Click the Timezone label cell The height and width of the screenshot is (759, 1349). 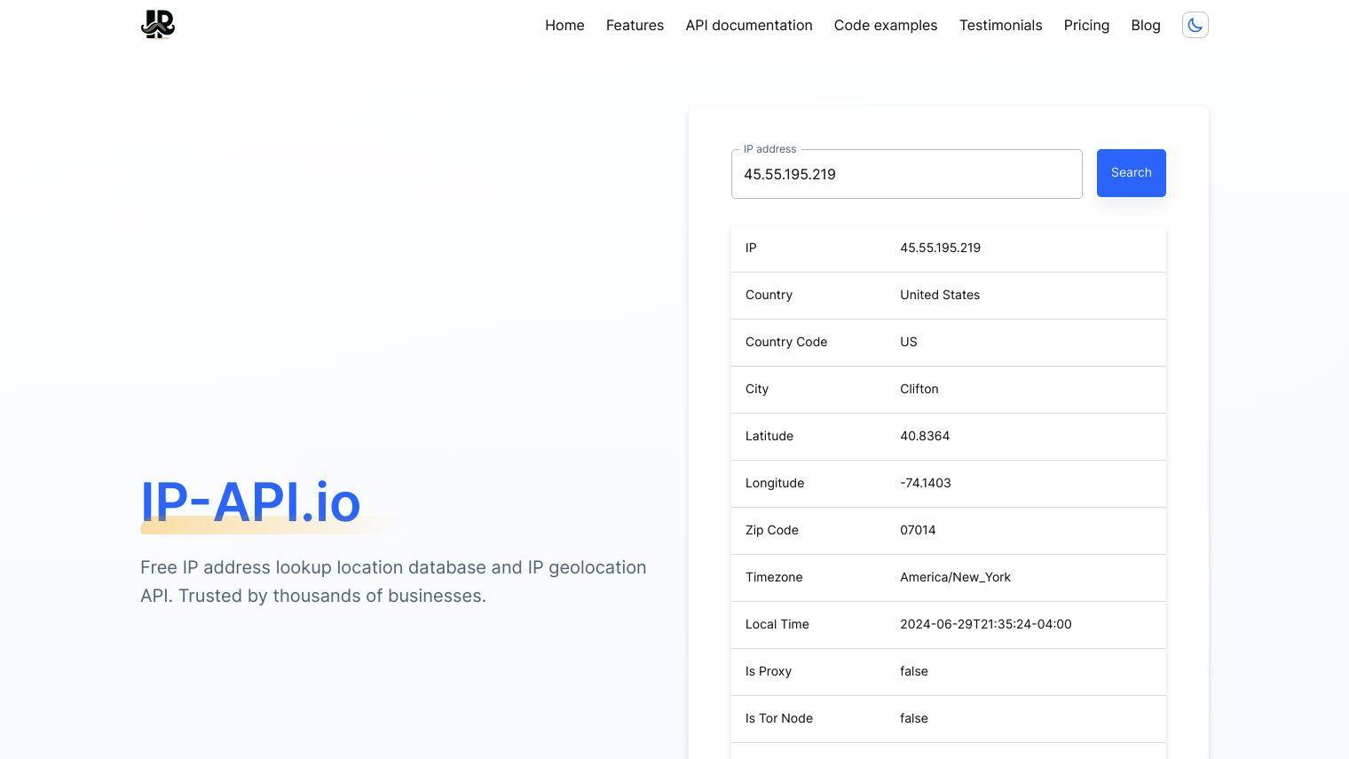coord(774,578)
